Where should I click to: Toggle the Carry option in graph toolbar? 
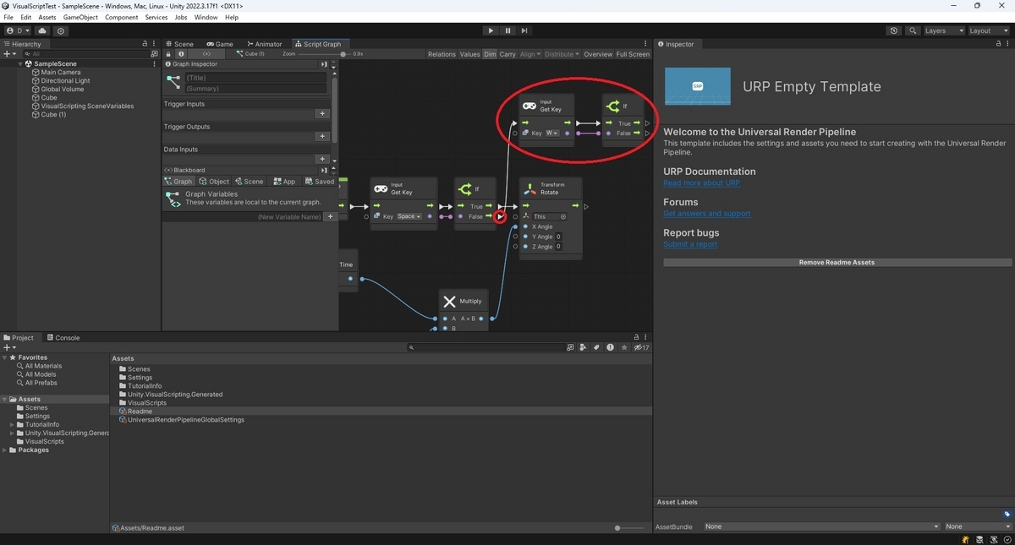[x=507, y=54]
